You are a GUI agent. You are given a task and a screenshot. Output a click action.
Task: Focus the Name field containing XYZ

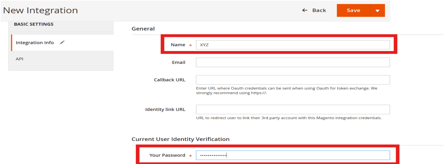[x=293, y=45]
